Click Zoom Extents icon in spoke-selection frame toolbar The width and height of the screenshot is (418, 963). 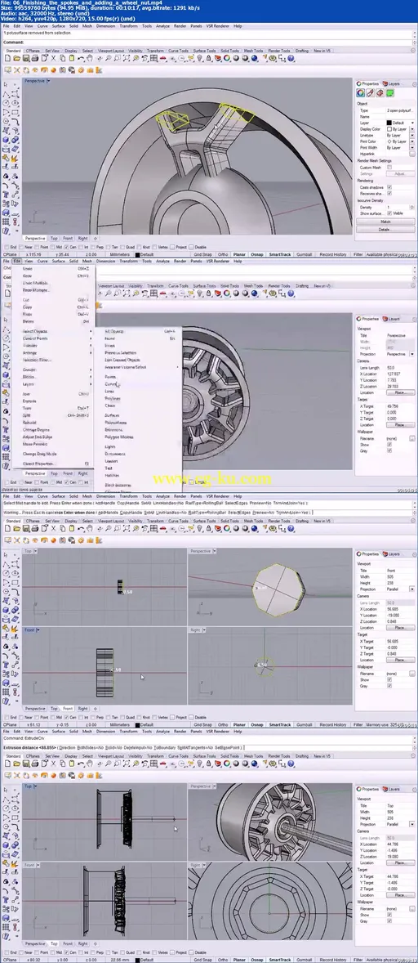[x=127, y=58]
